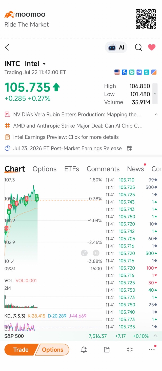The image size is (162, 371).
Task: Open the three-dot more menu
Action: click(152, 349)
